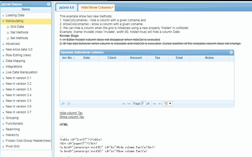This screenshot has height=157, width=252.
Task: Click the search magnifier icon in pager
Action: point(63,104)
